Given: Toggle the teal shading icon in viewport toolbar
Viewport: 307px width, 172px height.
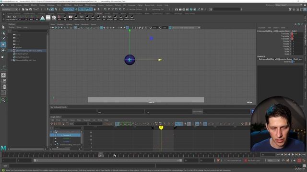Looking at the screenshot, I should click(x=101, y=28).
